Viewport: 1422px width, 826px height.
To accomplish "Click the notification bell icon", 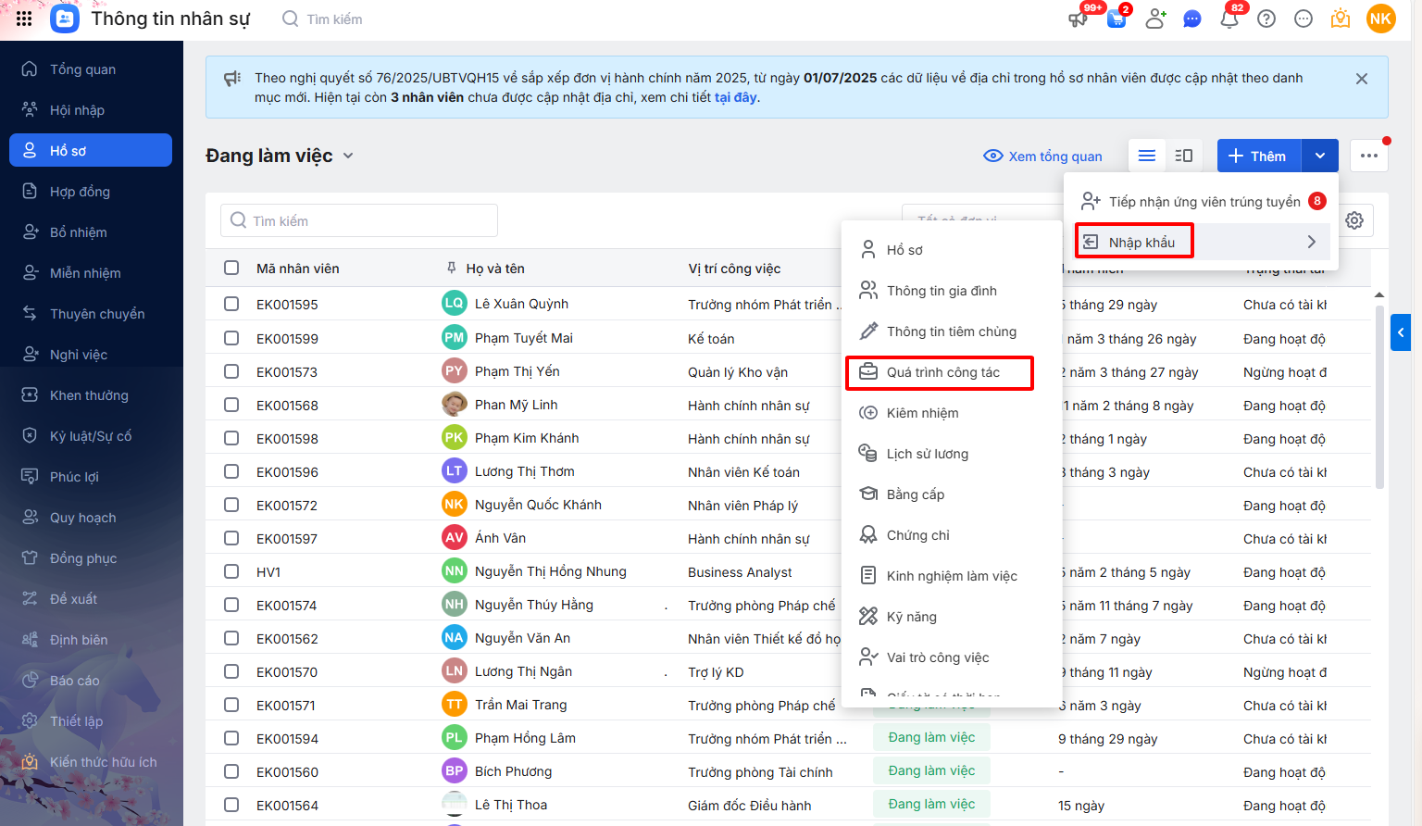I will point(1229,19).
